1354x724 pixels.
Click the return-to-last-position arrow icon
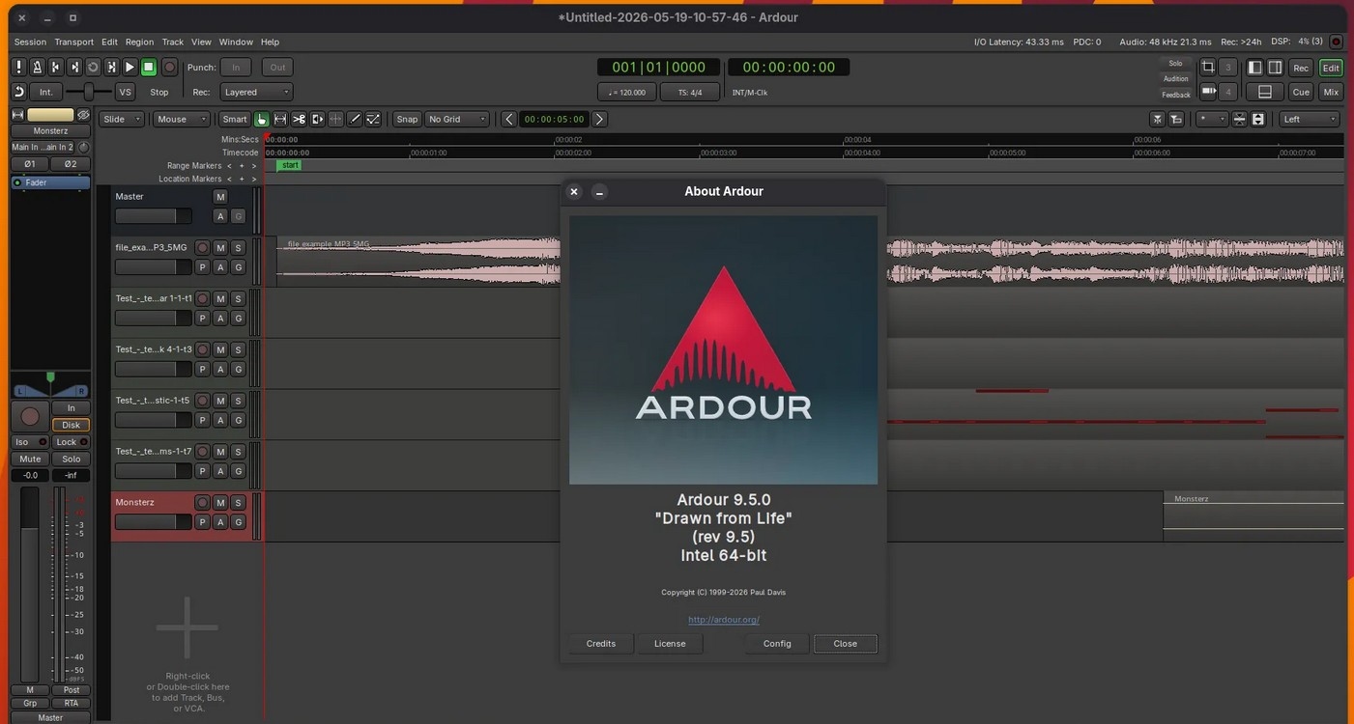[x=18, y=92]
